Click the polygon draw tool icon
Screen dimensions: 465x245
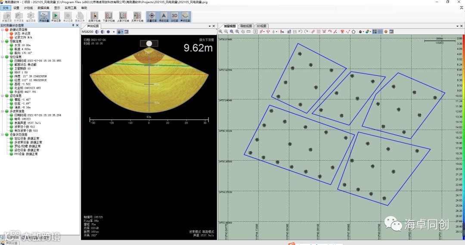(x=353, y=31)
